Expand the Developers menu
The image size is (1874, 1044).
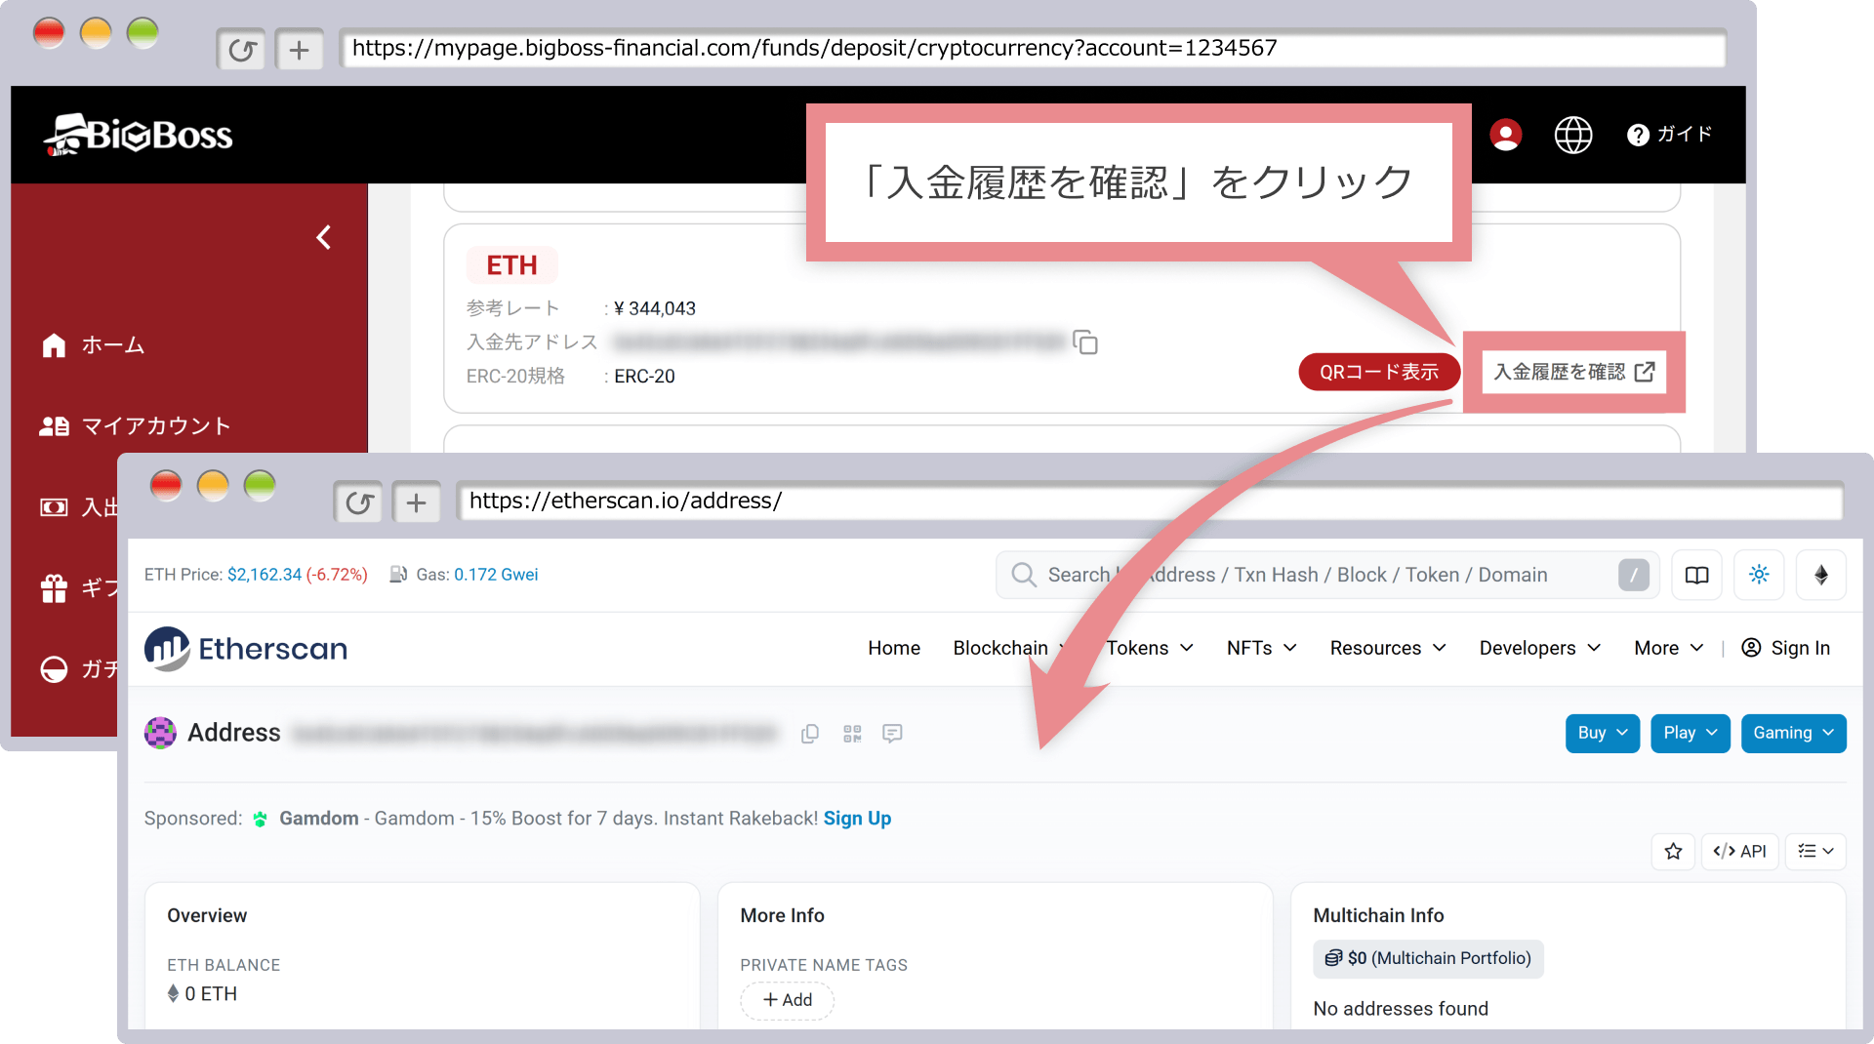pos(1540,648)
